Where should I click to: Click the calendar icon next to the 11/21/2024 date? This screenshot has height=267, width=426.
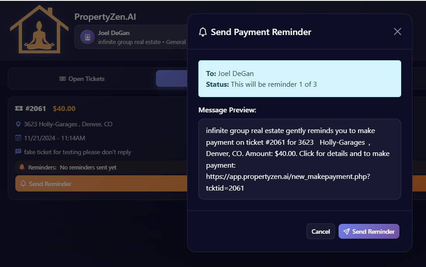18,137
